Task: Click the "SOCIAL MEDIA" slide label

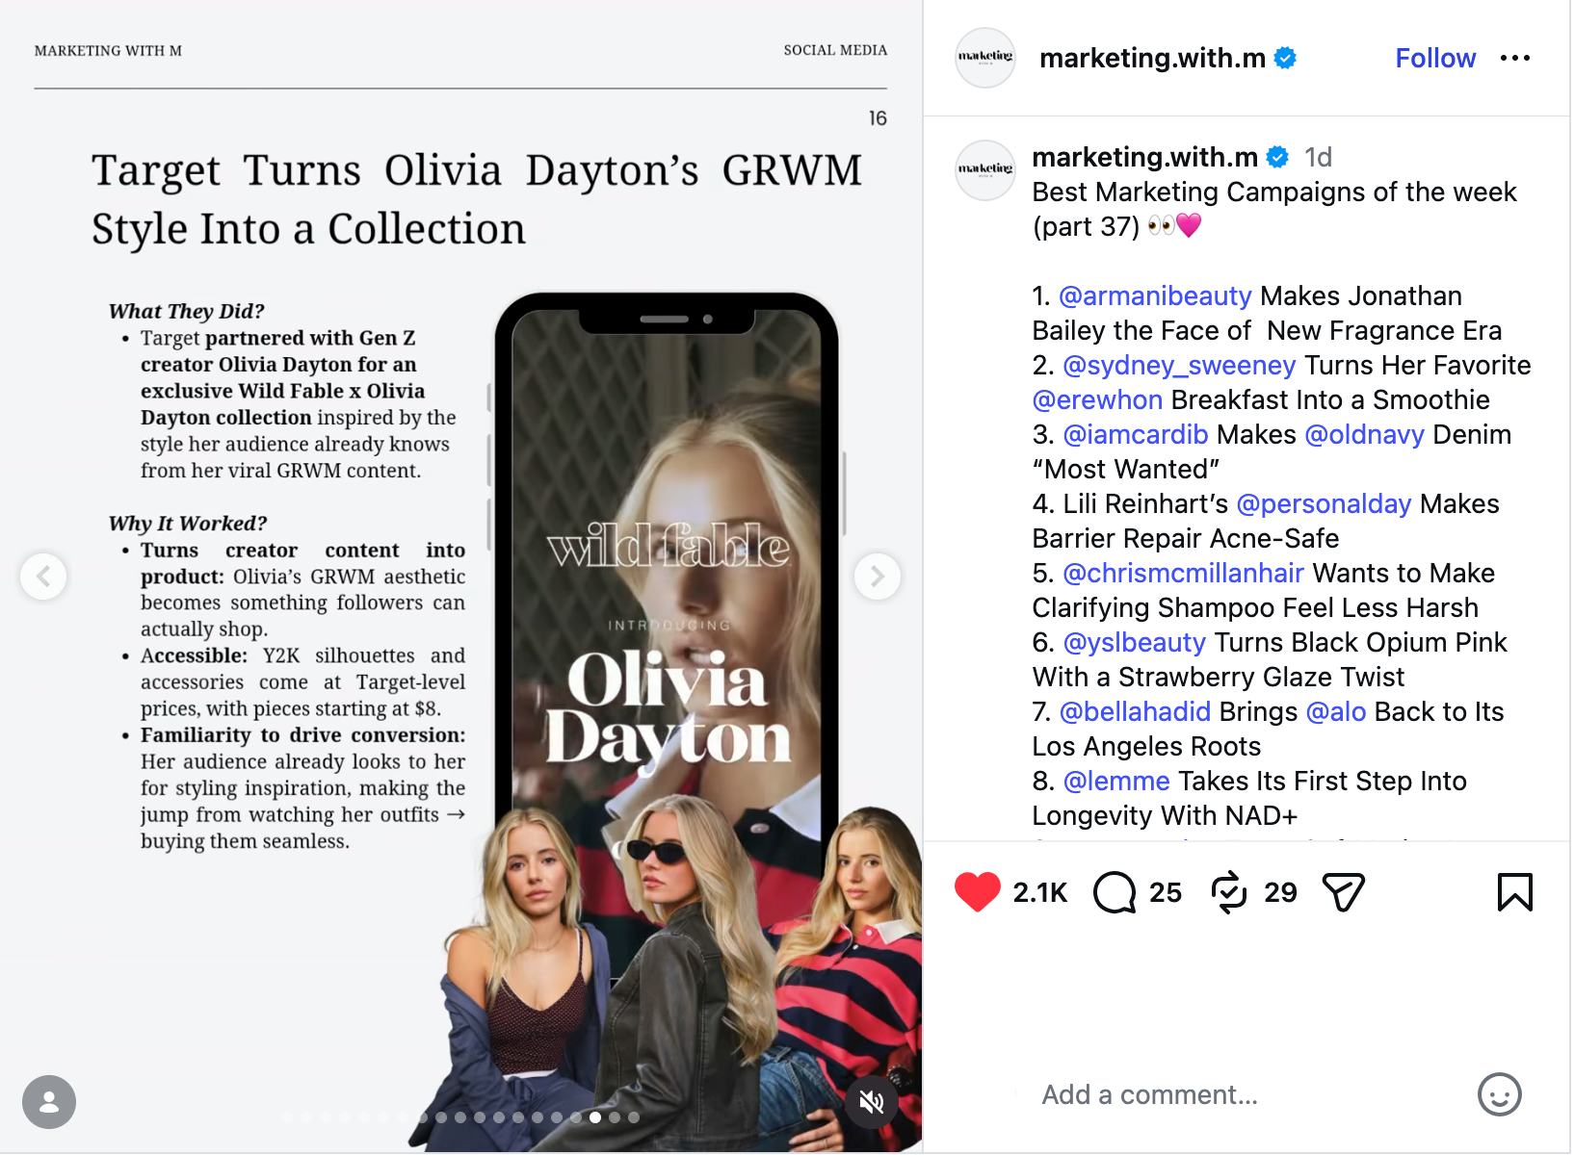Action: tap(835, 50)
